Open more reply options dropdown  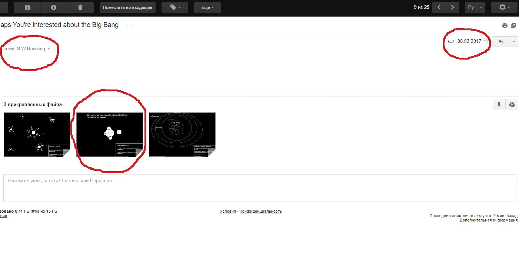(514, 41)
